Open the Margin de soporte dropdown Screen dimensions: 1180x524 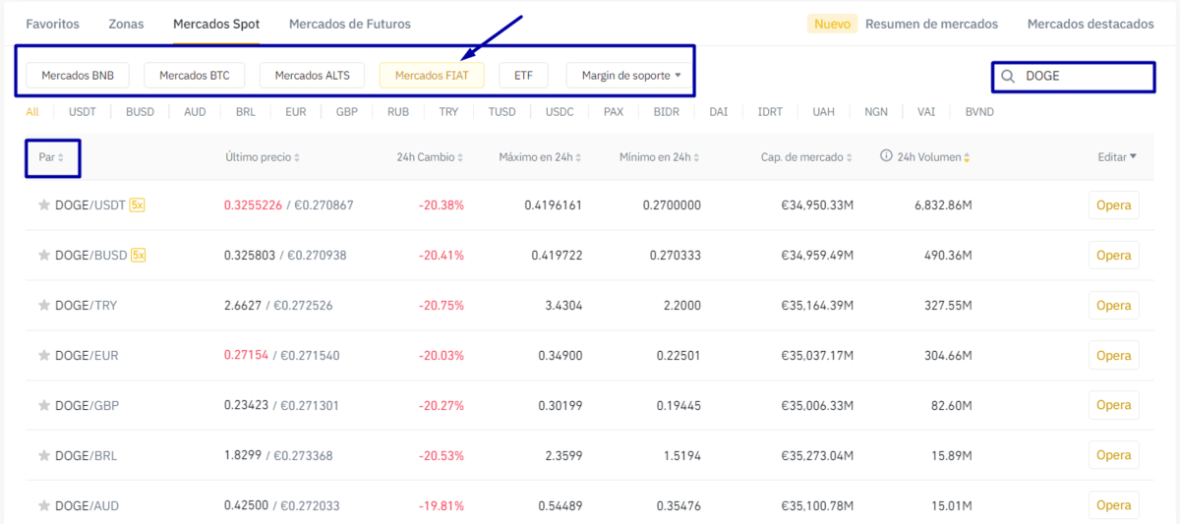(631, 75)
